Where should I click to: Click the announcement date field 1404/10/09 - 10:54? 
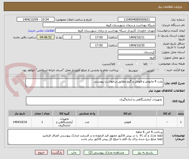[36, 20]
